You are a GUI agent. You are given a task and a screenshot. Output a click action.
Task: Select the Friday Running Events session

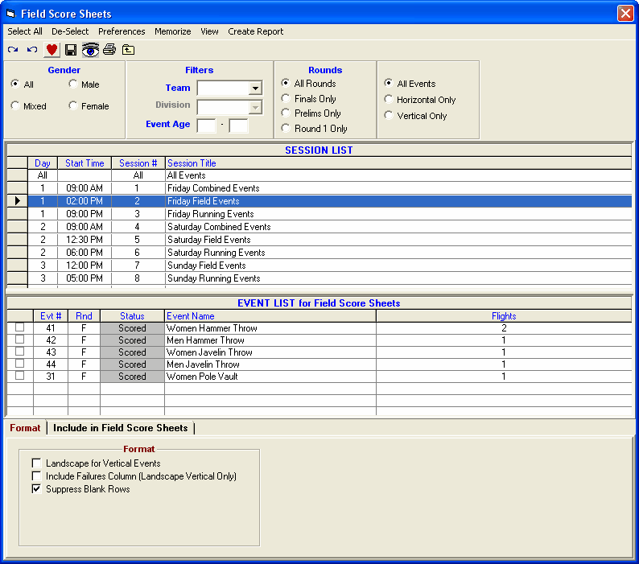(330, 213)
